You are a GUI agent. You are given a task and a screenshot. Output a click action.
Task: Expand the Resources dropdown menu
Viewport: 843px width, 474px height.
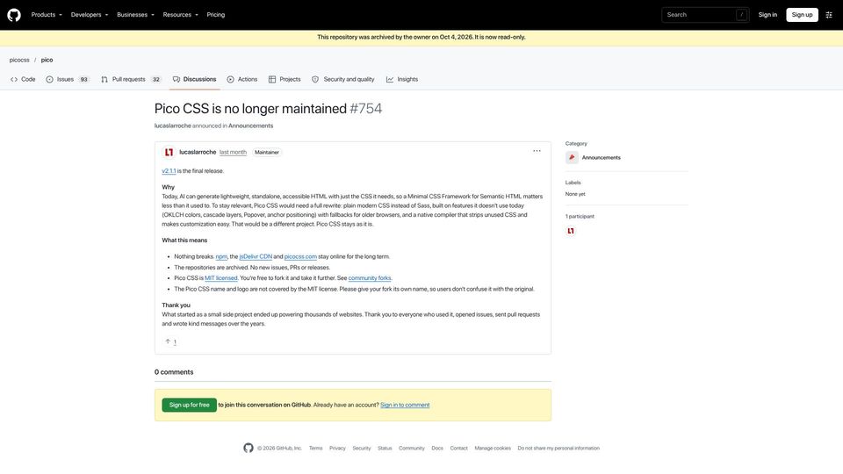(180, 15)
